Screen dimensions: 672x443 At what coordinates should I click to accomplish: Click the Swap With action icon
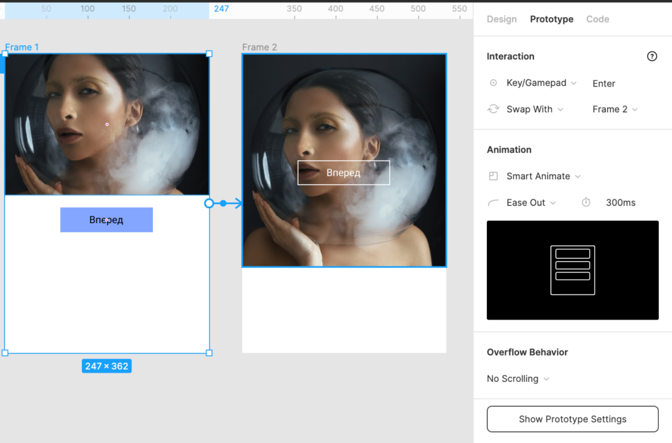click(493, 109)
